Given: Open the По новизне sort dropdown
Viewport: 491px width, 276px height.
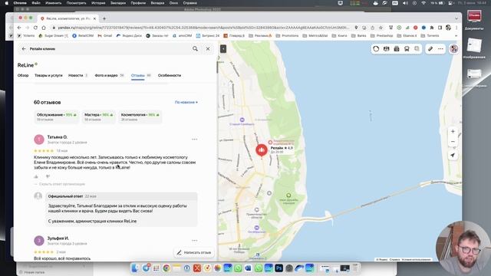Looking at the screenshot, I should click(x=186, y=102).
